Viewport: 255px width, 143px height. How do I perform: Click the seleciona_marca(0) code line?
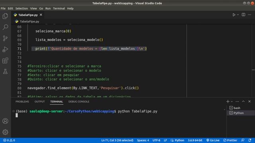[x=53, y=31]
